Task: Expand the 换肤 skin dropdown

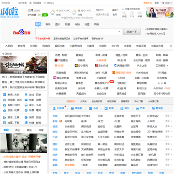Action: 167,3
